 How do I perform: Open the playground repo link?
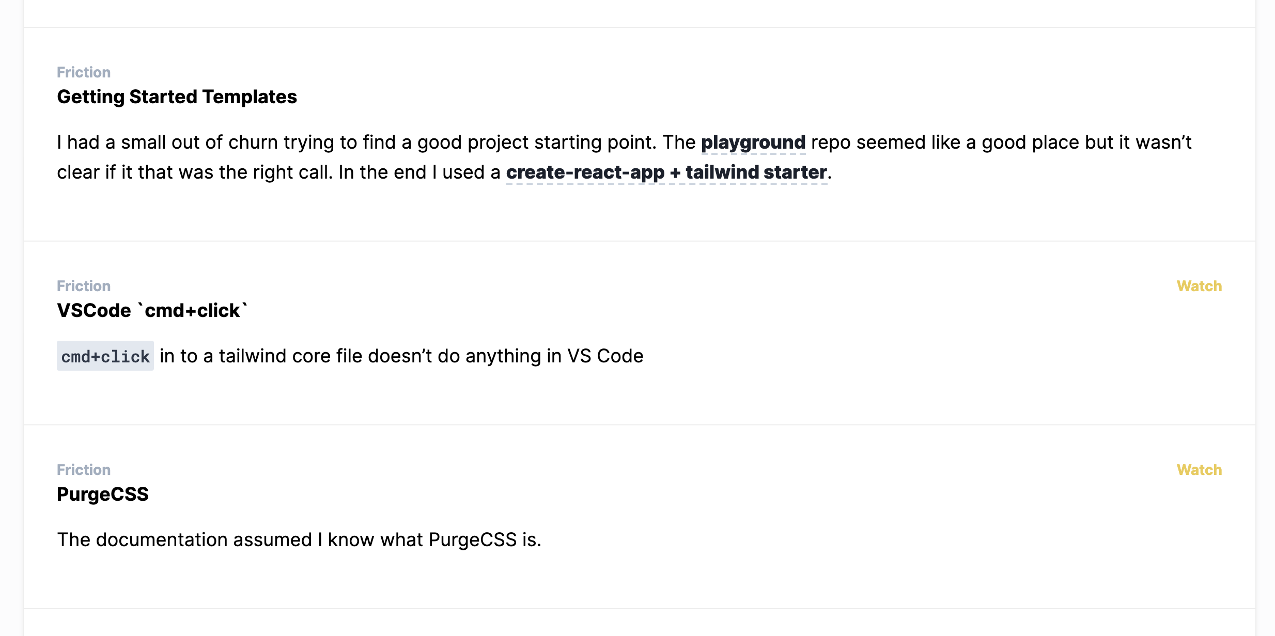tap(753, 142)
